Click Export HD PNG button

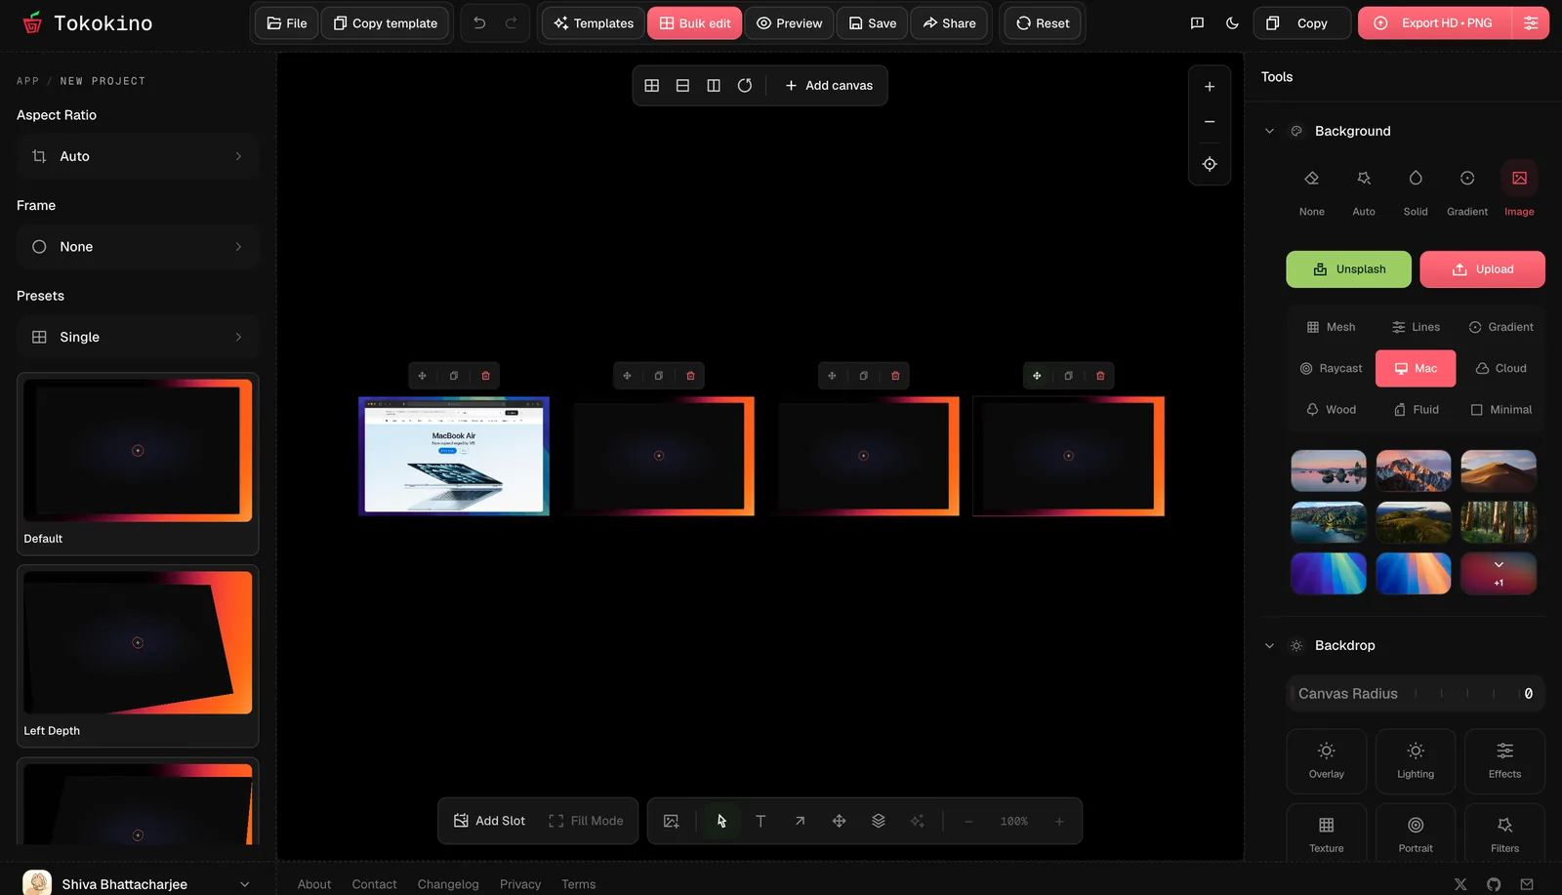1434,22
